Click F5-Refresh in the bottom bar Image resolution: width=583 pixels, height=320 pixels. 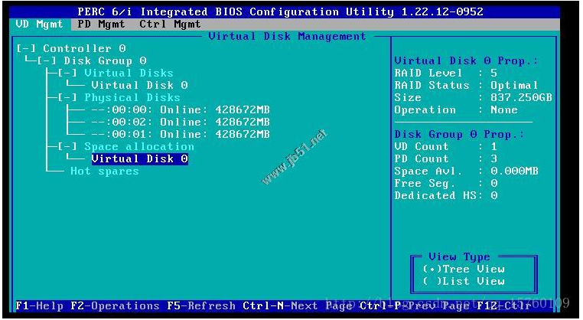(x=200, y=306)
